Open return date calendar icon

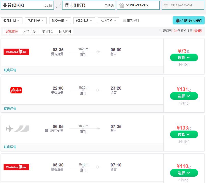166,6
